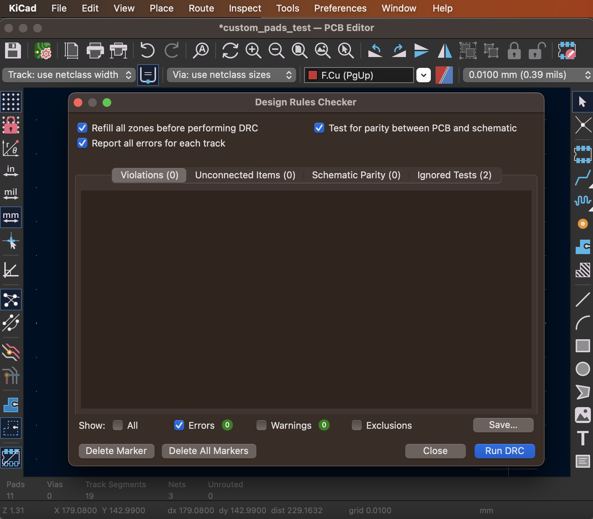
Task: Toggle ratsnest display icon
Action: (11, 300)
